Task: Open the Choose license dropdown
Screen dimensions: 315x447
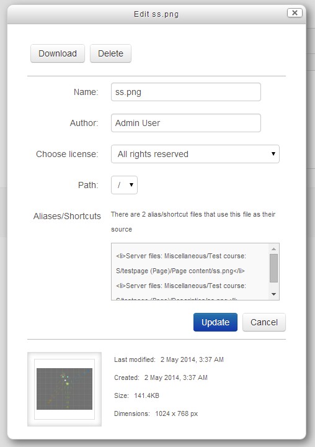Action: point(195,154)
